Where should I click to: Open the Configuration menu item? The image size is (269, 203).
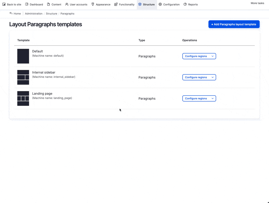coord(169,4)
